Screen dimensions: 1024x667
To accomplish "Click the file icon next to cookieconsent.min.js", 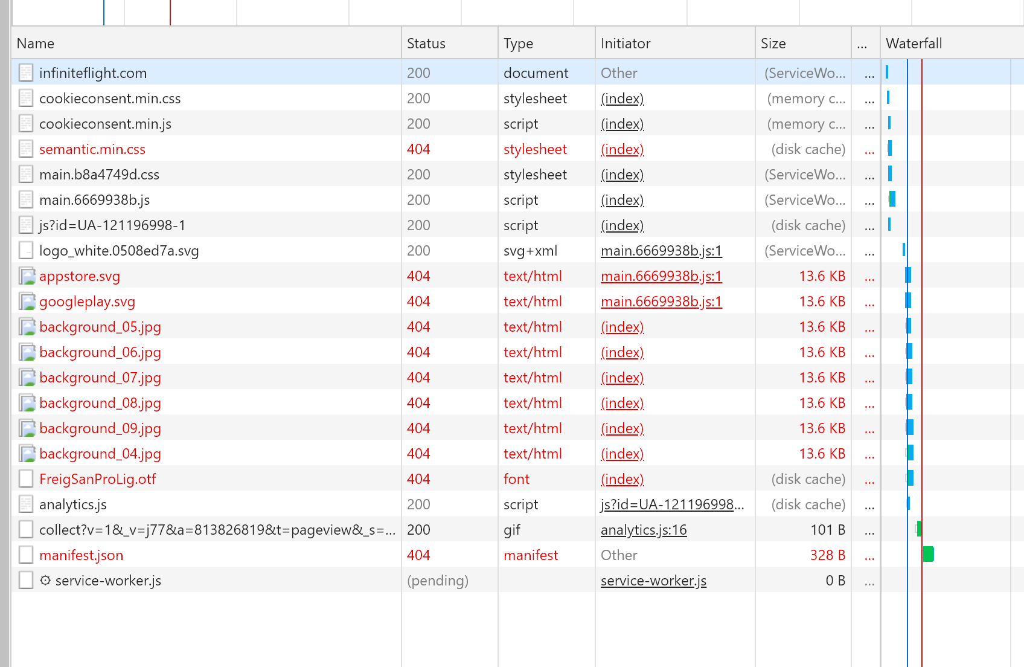I will 25,124.
